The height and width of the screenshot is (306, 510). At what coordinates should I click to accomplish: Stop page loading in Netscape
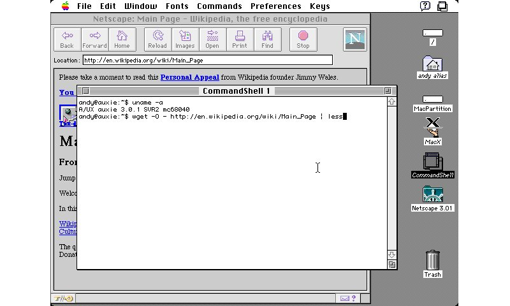pos(303,40)
